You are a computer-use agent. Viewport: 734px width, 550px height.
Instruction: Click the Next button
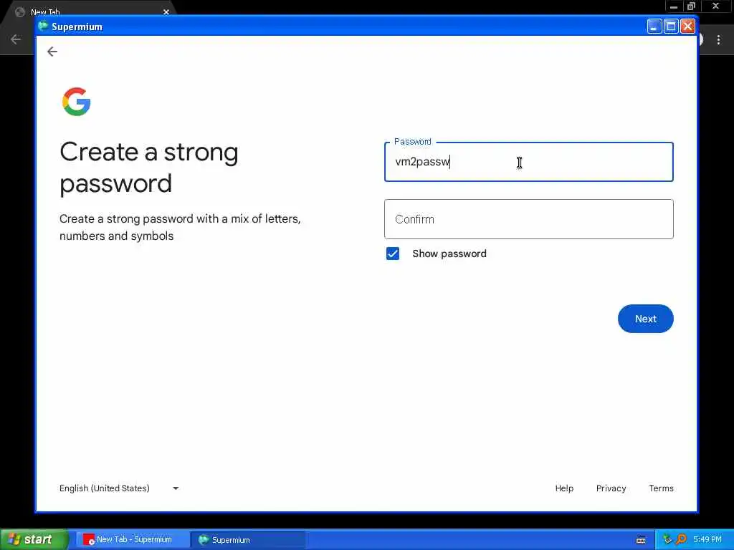(645, 319)
